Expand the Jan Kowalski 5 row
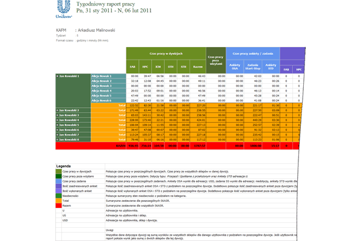361x241 pixels. (57, 125)
